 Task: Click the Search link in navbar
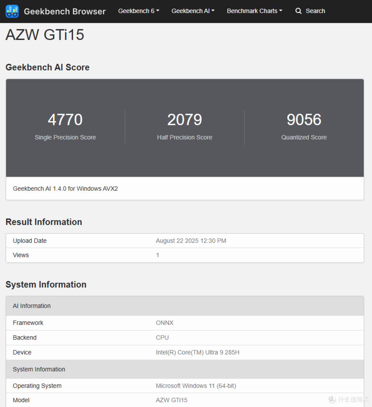tap(315, 11)
